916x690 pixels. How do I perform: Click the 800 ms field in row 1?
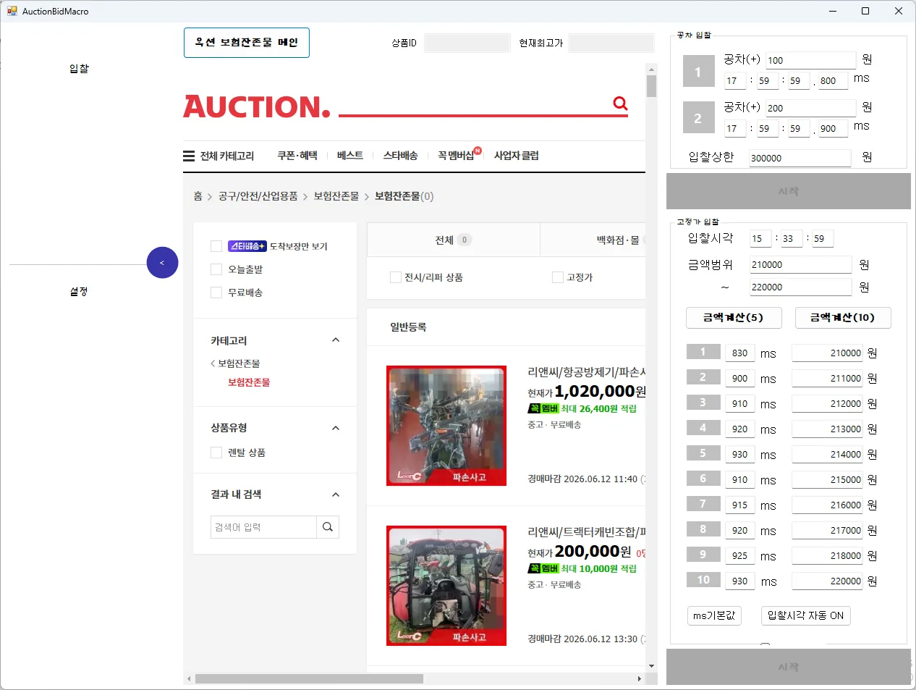click(x=833, y=80)
